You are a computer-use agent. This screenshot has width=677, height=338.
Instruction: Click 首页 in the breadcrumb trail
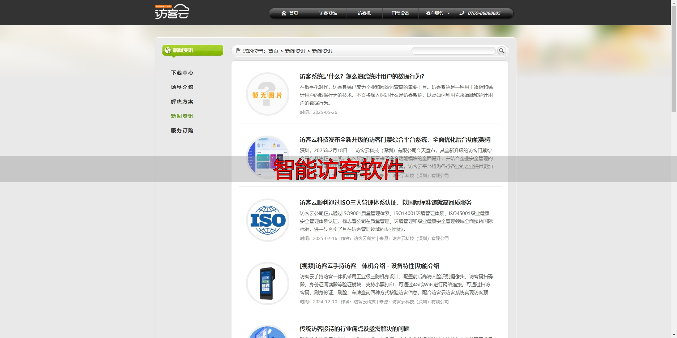273,51
